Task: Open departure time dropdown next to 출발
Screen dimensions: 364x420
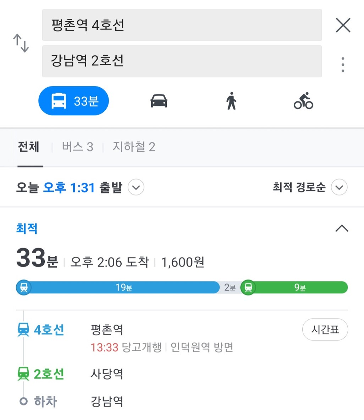Action: point(136,187)
